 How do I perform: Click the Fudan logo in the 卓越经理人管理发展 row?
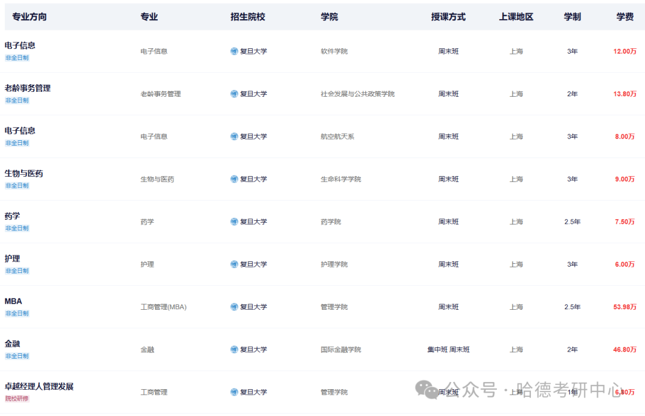(x=234, y=392)
